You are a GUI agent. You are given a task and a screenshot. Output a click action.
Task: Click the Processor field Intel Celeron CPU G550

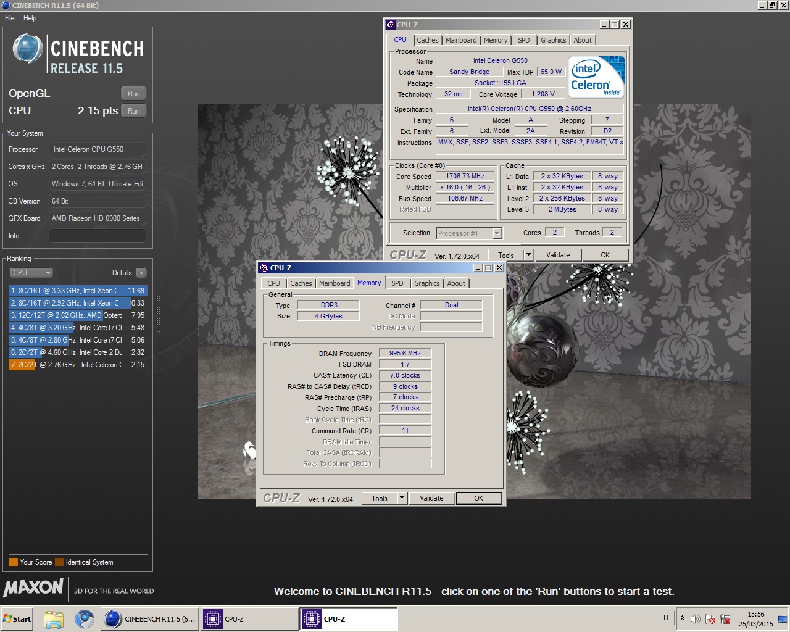pyautogui.click(x=98, y=149)
